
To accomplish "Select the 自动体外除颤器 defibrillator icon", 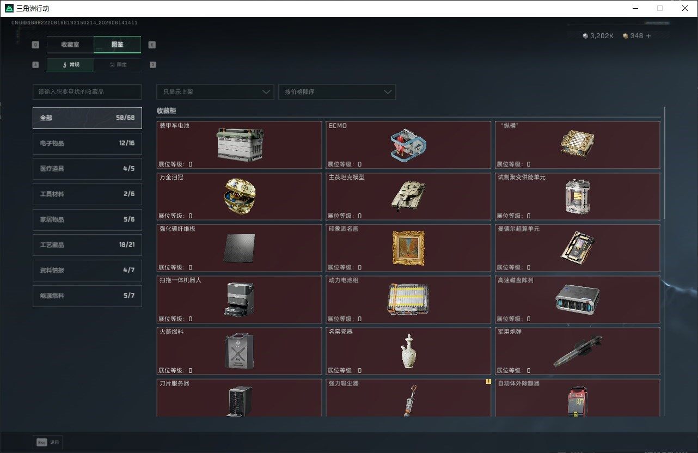I will point(577,402).
